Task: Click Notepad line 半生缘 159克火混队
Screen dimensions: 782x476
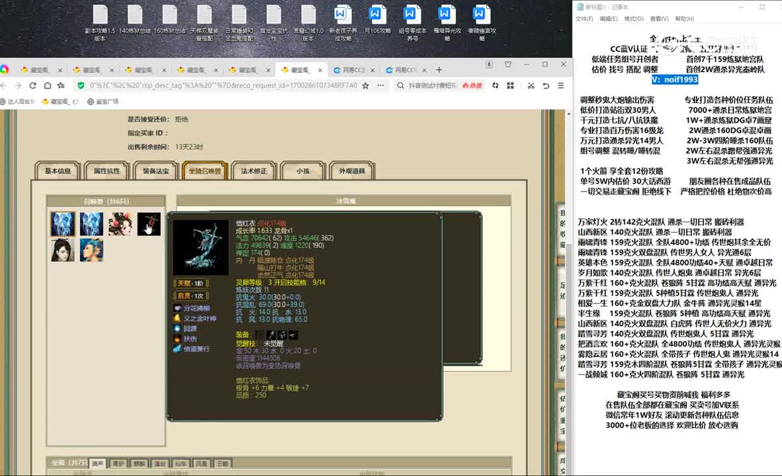Action: pos(673,313)
